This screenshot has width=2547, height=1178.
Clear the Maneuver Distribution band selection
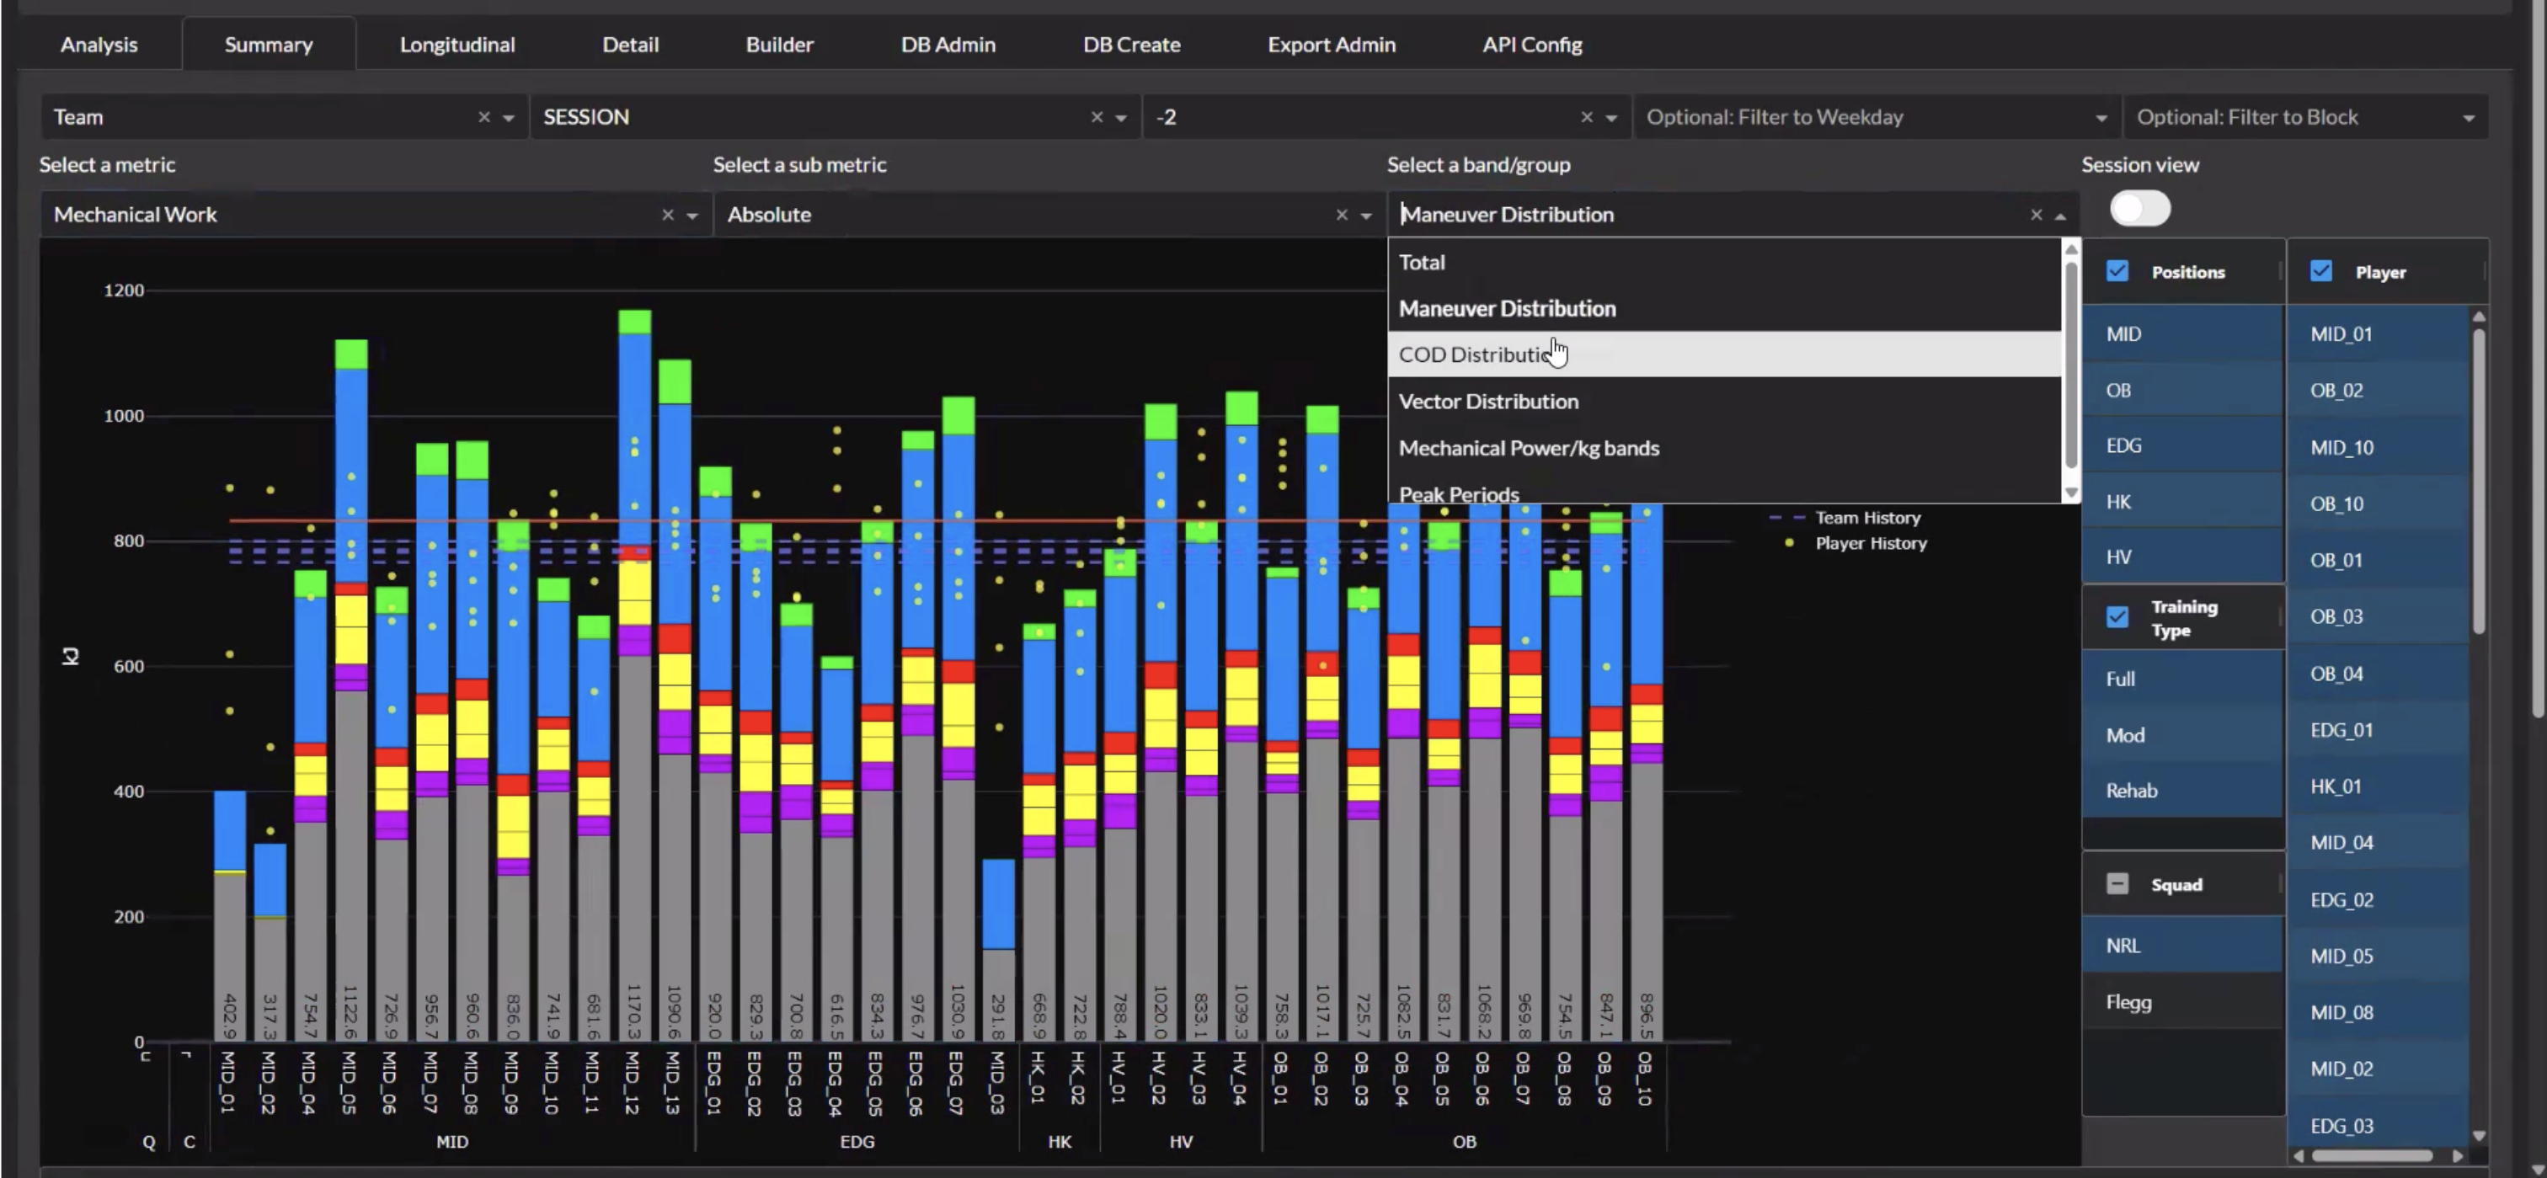[2036, 216]
